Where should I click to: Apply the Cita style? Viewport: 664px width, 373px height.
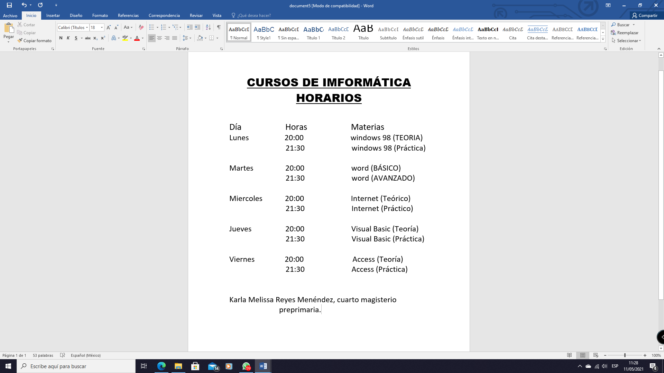tap(513, 33)
